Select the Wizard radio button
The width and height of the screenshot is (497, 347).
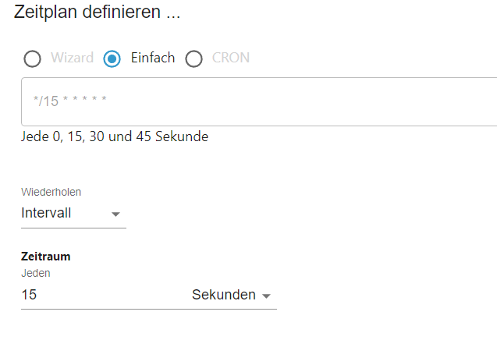point(32,58)
